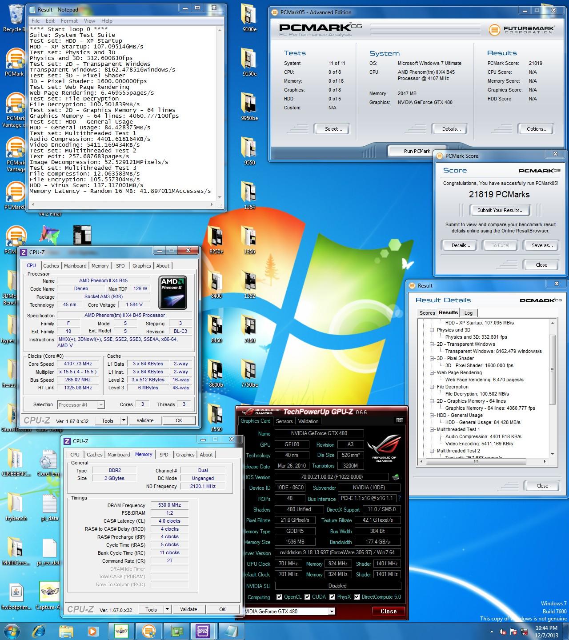Select the 9100e folder on the desktop
569x640 pixels.
point(249,19)
